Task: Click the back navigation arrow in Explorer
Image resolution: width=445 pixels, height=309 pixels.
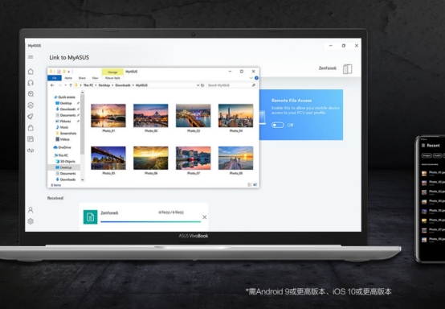Action: click(52, 85)
